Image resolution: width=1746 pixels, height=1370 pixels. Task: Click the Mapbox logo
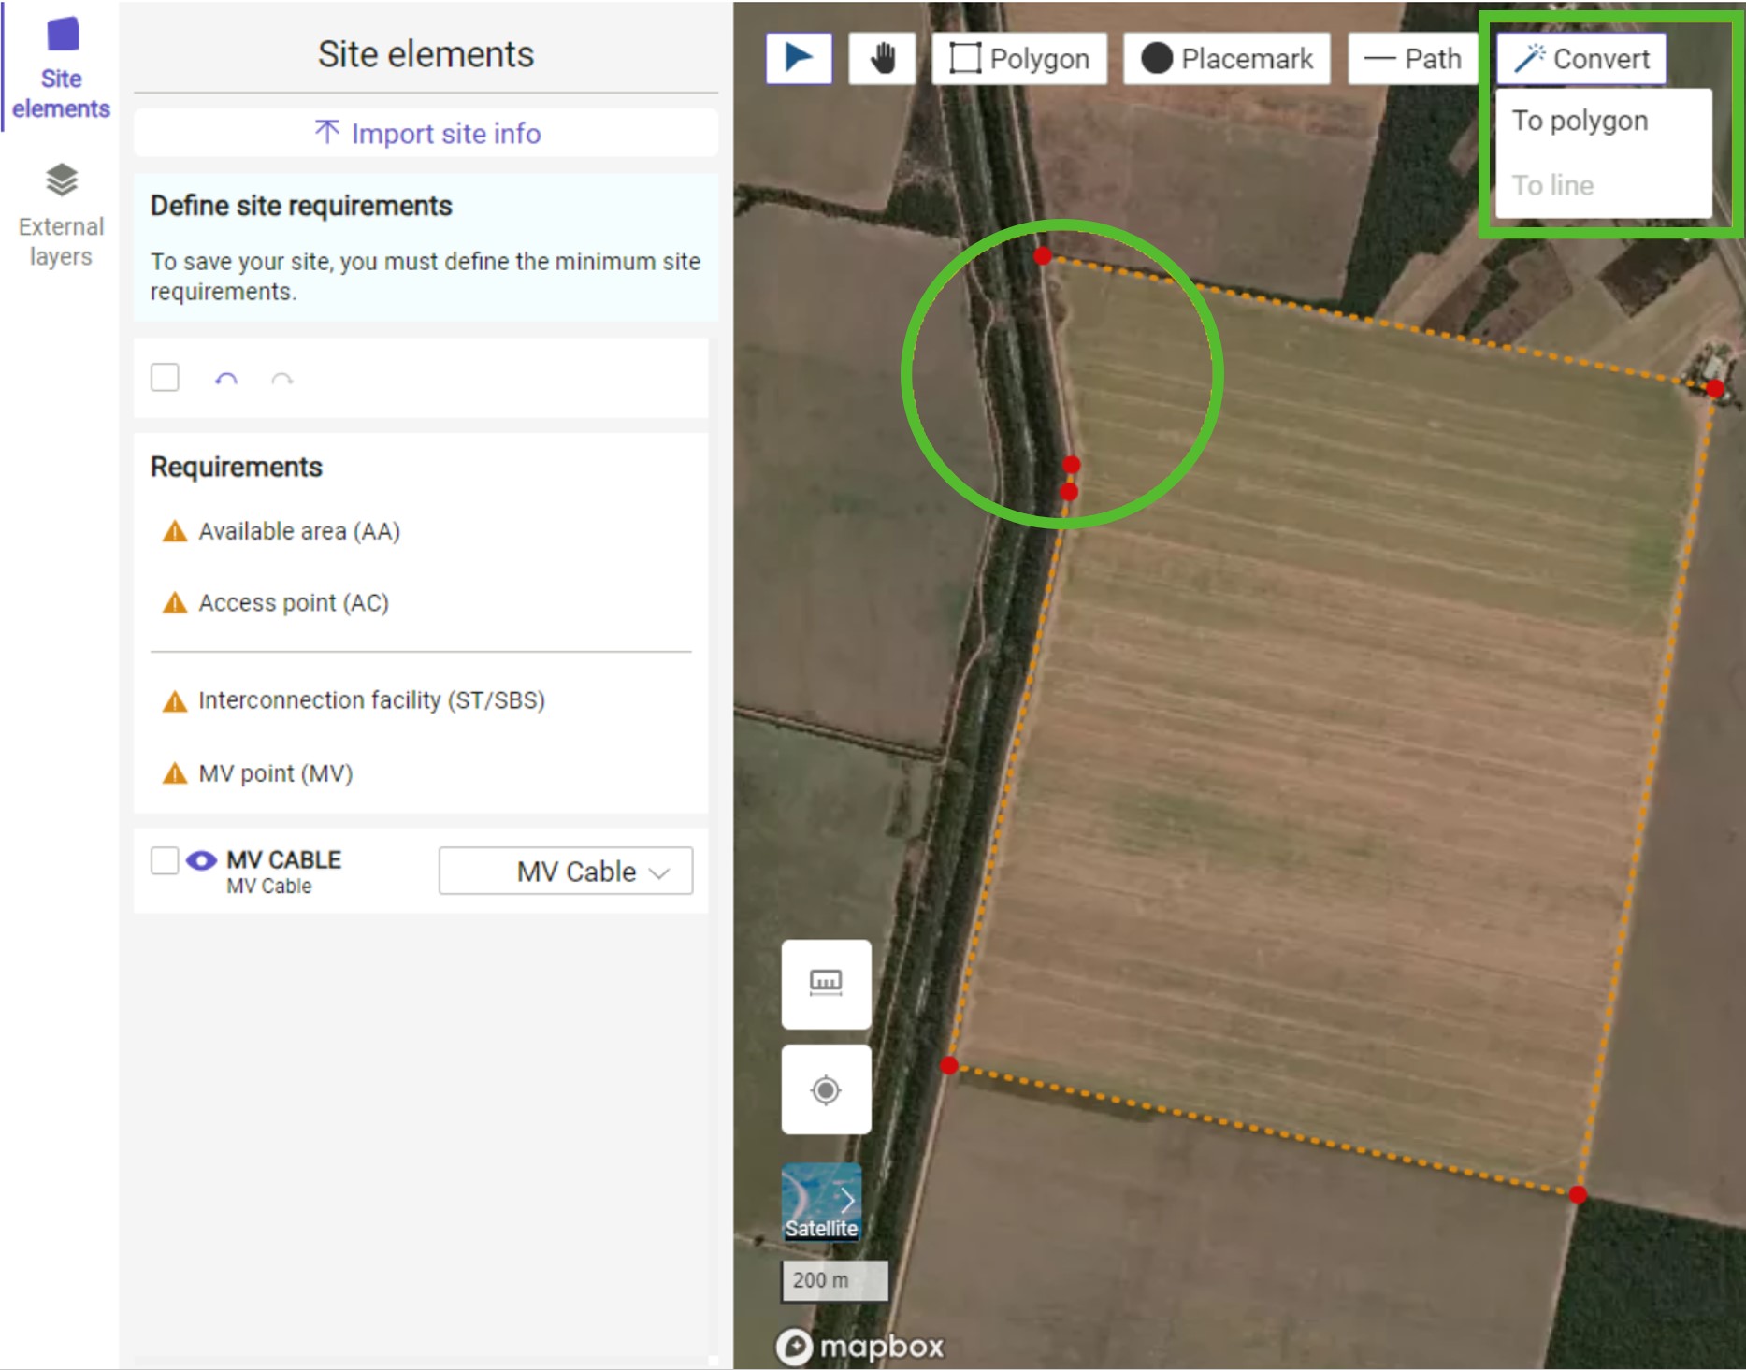(859, 1347)
